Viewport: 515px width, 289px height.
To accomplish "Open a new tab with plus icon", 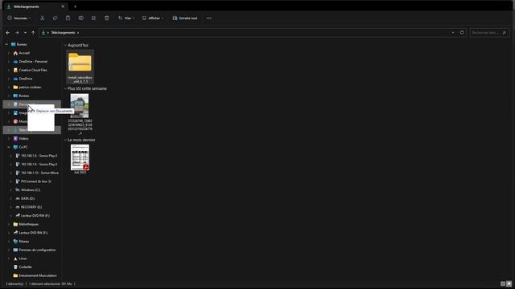I will (75, 6).
